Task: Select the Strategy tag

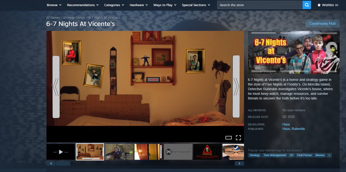Action: pyautogui.click(x=255, y=155)
